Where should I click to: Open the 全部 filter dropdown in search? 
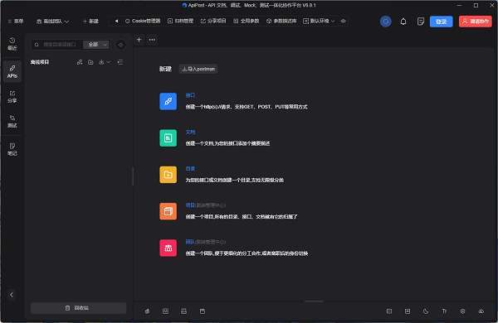pos(96,45)
